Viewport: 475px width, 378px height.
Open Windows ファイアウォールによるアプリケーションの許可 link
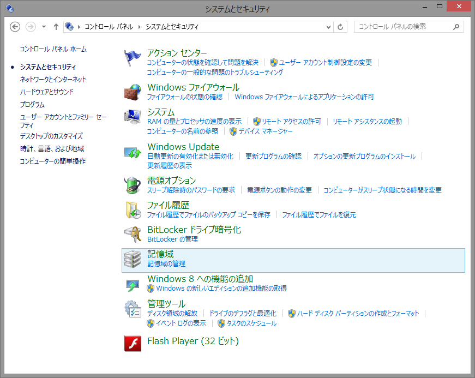[304, 97]
